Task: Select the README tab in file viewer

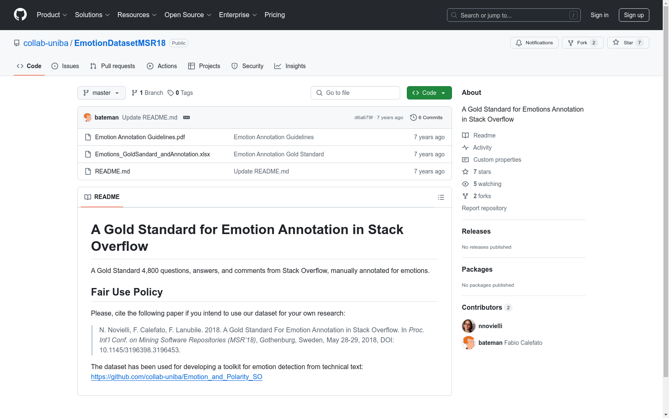Action: 102,197
